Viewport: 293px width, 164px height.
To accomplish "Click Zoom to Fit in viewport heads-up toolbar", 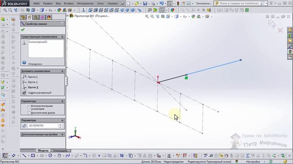I will [x=147, y=16].
